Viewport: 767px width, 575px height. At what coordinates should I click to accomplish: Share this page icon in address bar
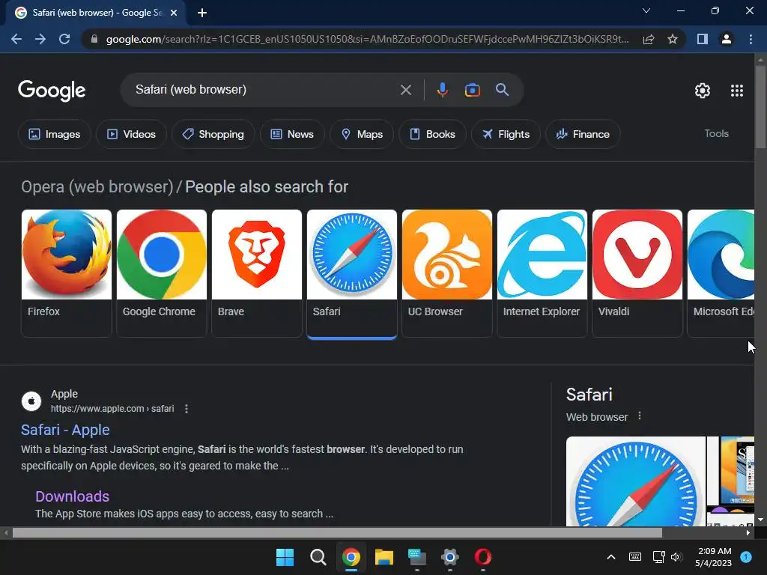coord(649,39)
